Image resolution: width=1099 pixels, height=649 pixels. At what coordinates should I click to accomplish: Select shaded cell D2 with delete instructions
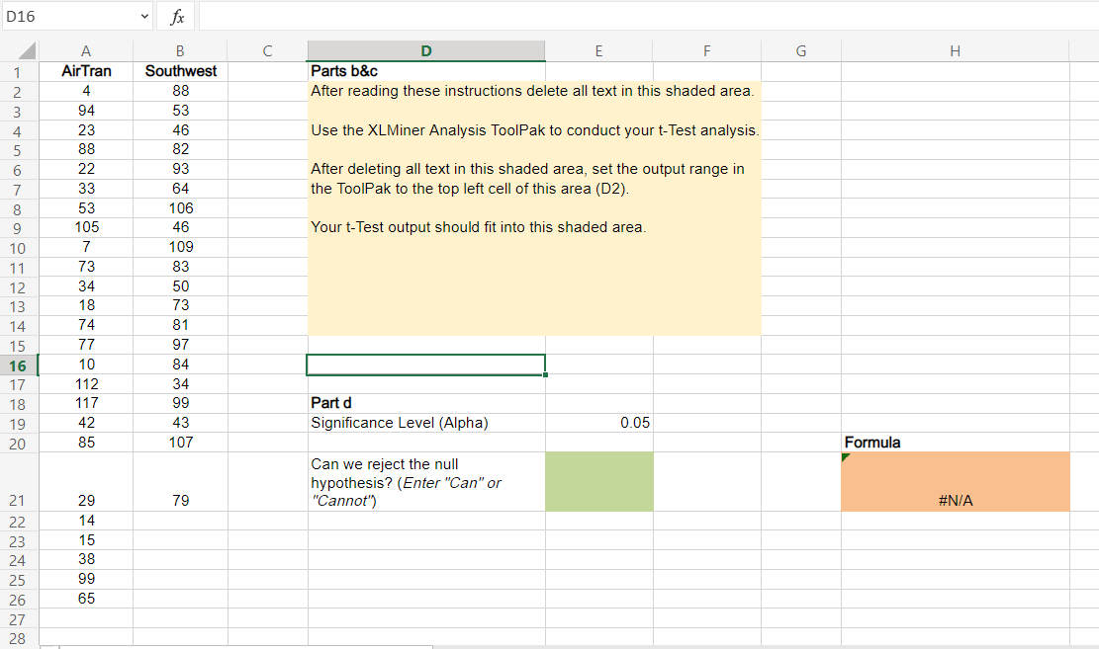click(x=426, y=91)
